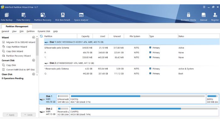Click the 442.80 GB capacity cell

87,73
